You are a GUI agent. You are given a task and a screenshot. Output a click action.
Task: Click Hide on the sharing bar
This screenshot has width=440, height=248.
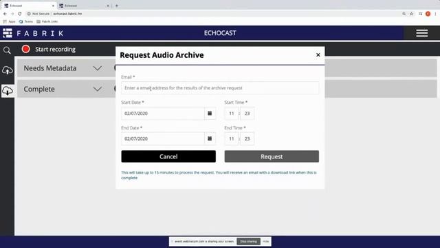[x=266, y=241]
